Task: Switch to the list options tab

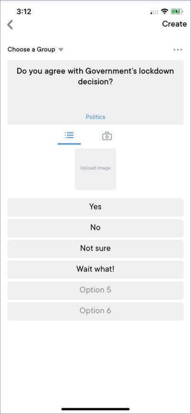Action: (69, 136)
